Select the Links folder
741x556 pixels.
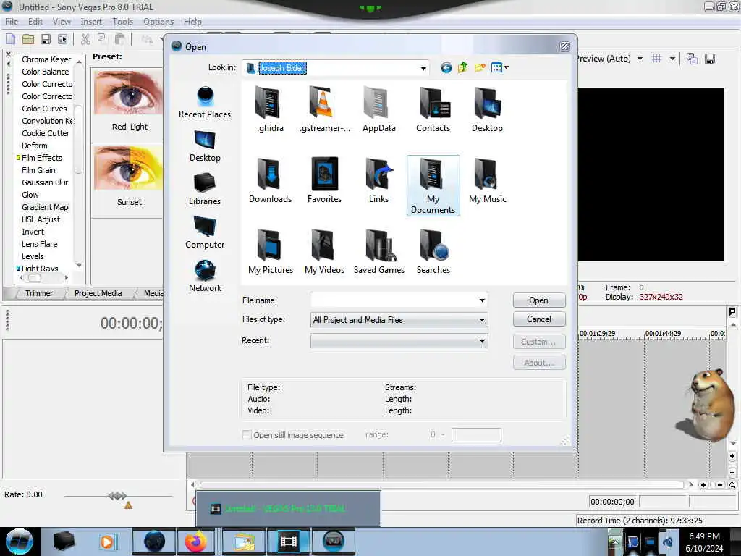tap(378, 180)
